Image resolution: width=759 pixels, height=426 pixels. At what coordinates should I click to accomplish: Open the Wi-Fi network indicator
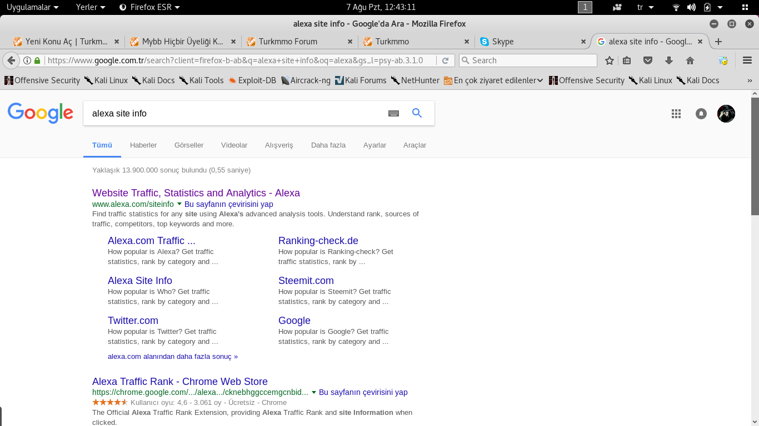[676, 7]
